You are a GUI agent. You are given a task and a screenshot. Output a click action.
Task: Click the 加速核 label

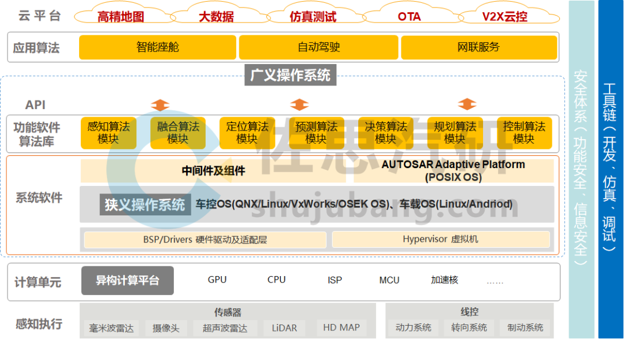(444, 280)
